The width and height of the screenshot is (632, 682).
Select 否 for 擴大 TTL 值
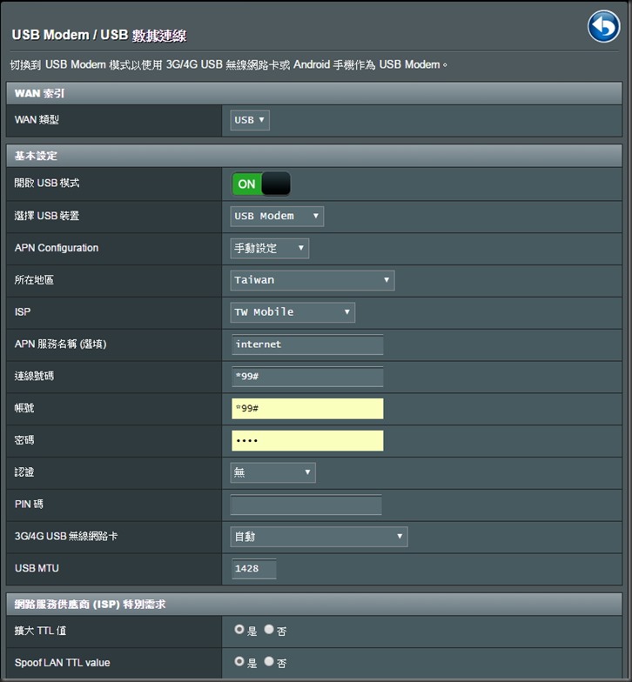click(x=269, y=629)
